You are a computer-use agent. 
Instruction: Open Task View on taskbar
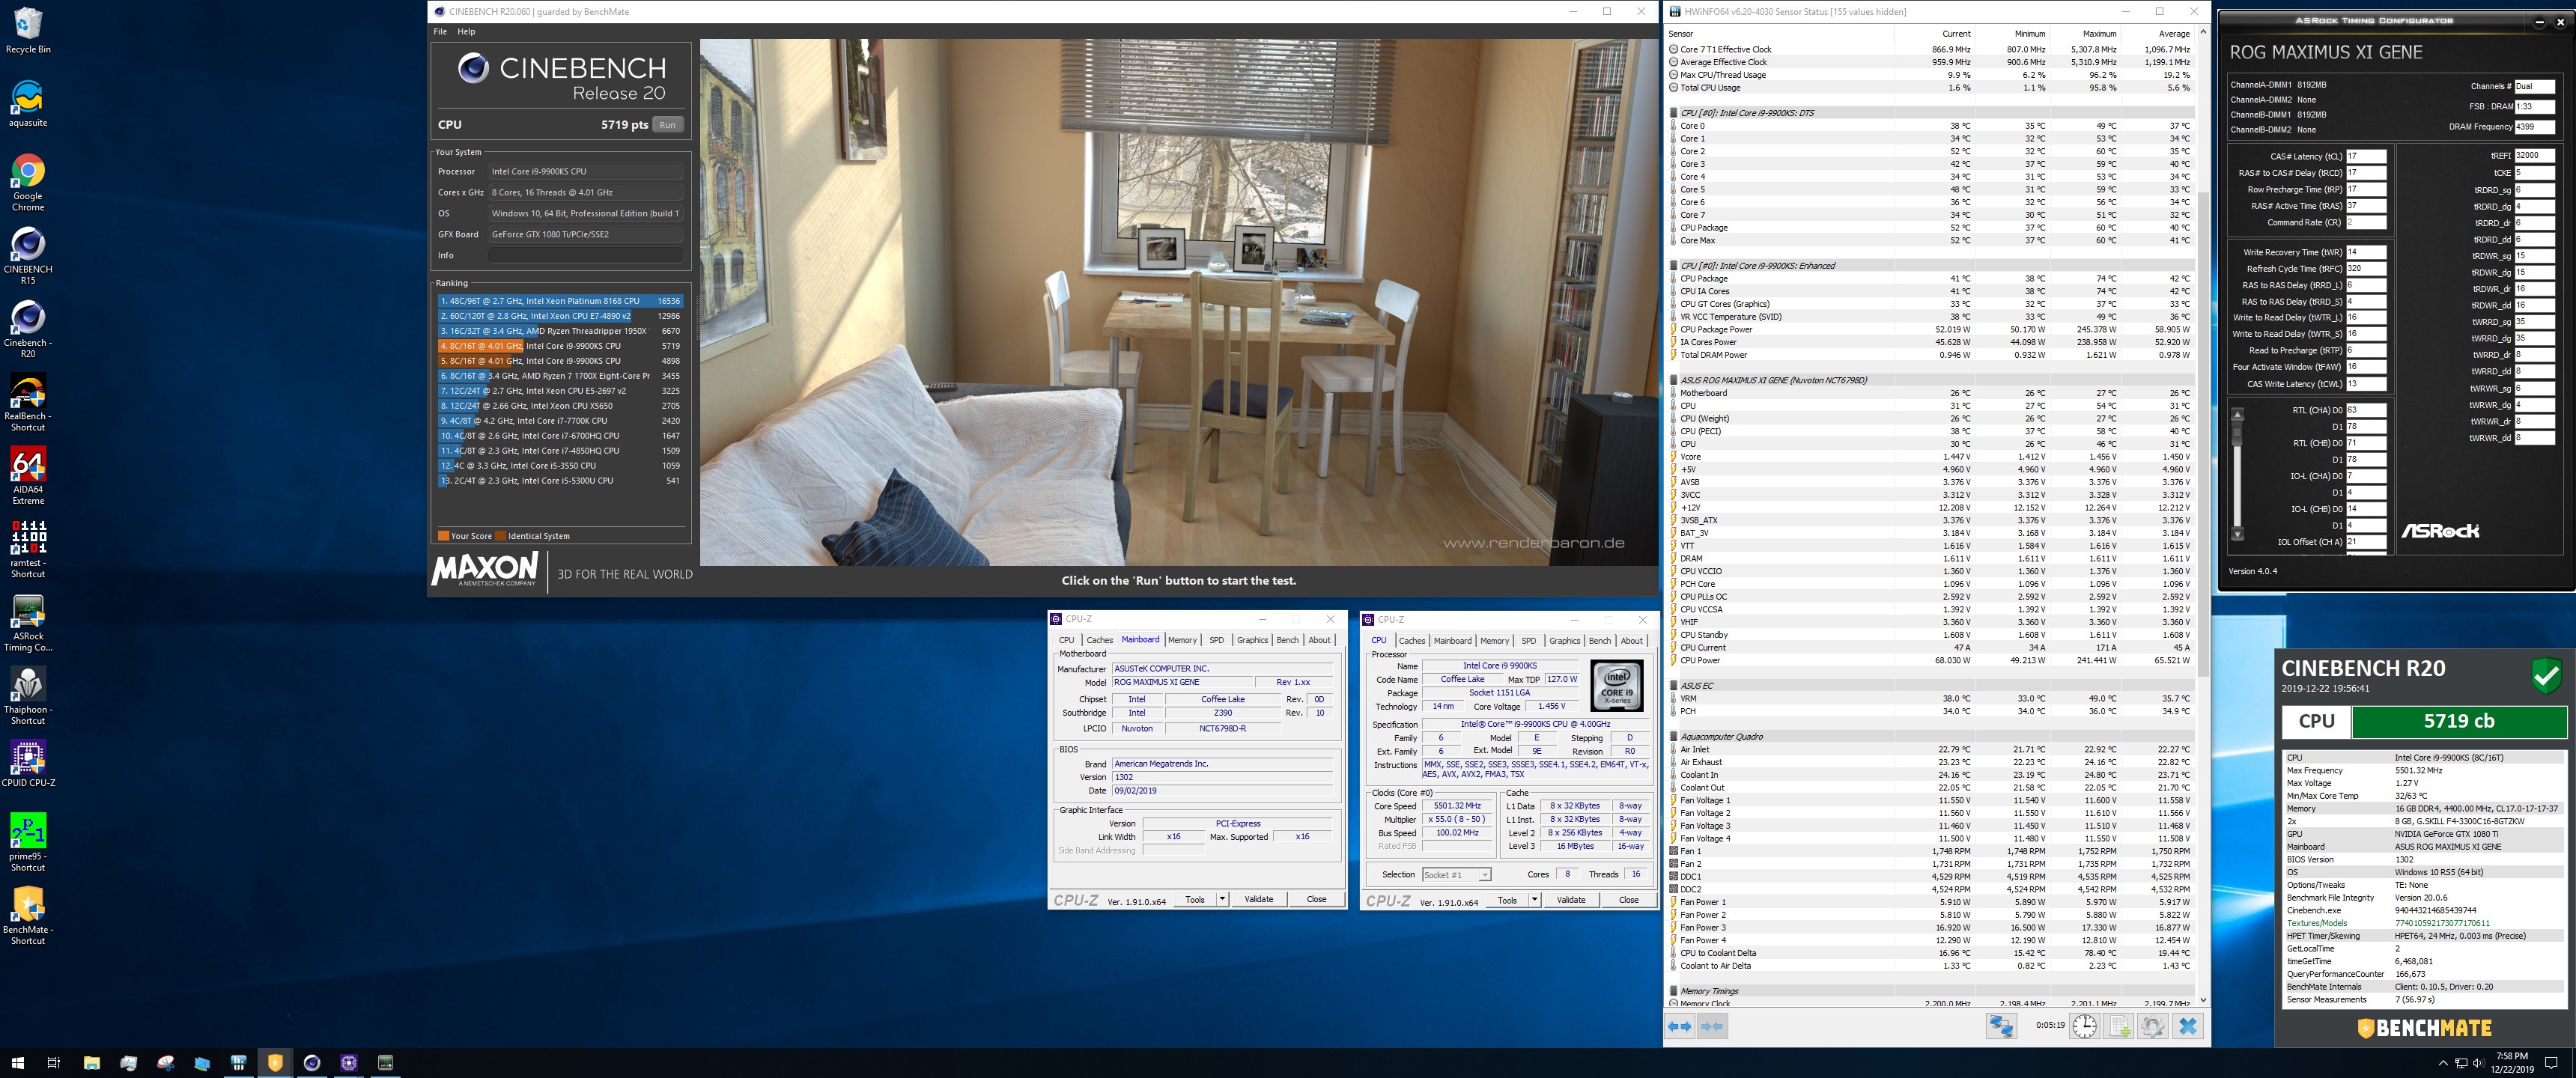coord(54,1062)
